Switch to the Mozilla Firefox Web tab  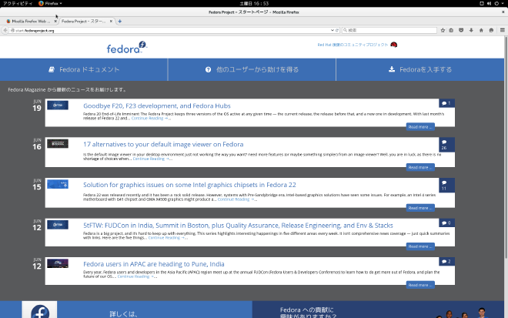tap(28, 21)
